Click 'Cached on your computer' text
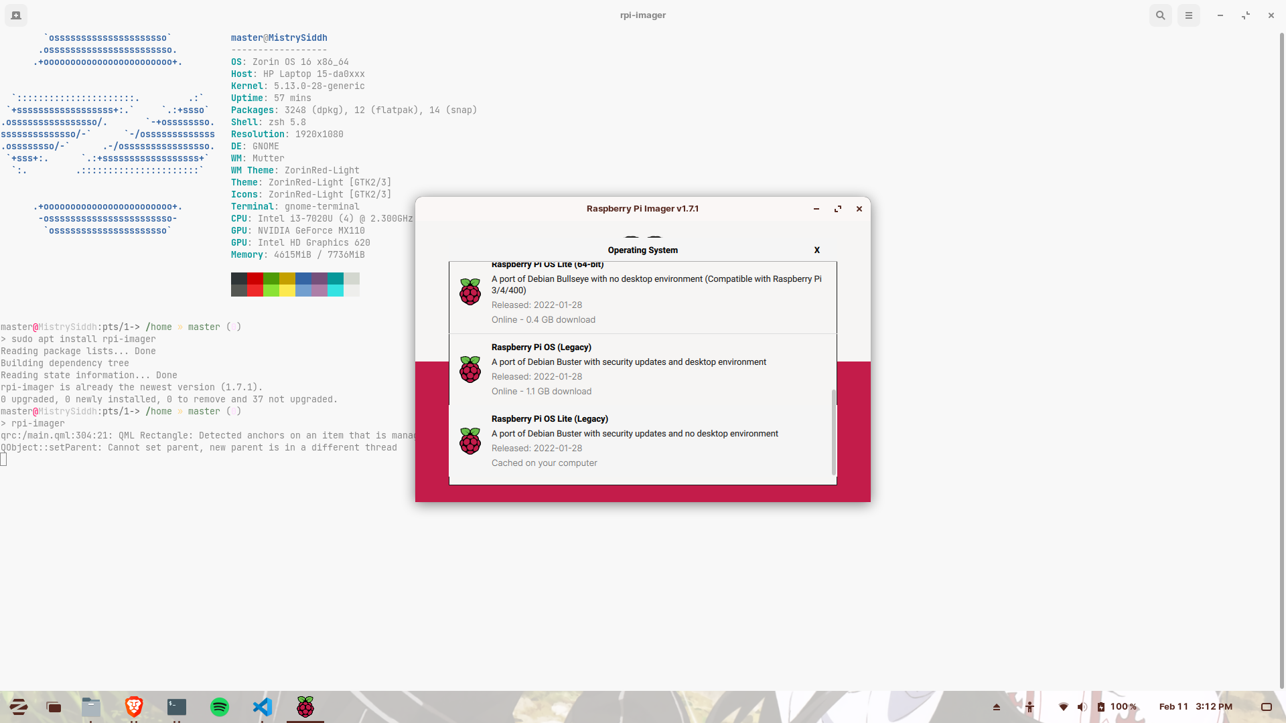Screen dimensions: 1286x723 pos(545,463)
